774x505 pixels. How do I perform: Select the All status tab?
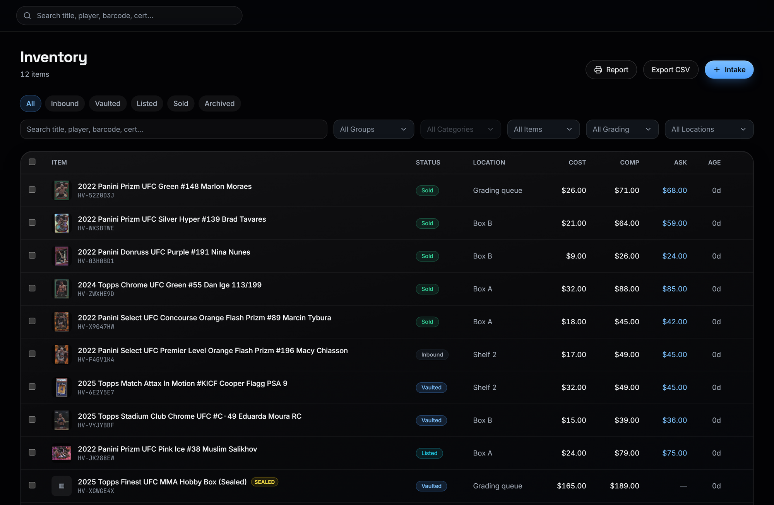[x=31, y=104]
